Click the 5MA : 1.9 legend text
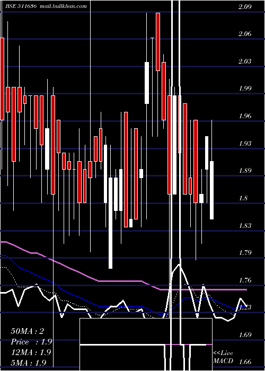This screenshot has width=265, height=371. (29, 363)
